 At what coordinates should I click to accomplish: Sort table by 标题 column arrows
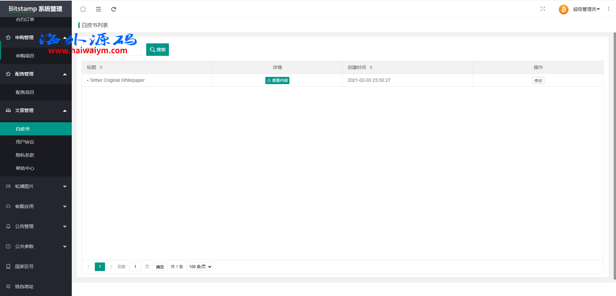tap(101, 67)
